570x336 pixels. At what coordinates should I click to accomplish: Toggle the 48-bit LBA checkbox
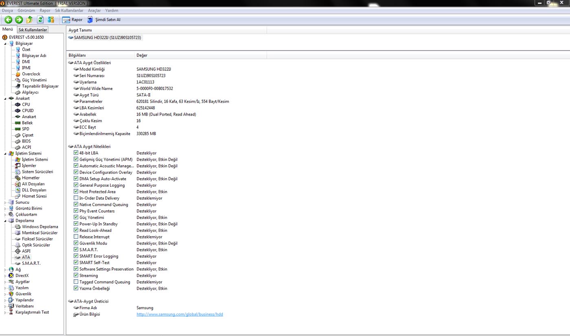(x=76, y=153)
